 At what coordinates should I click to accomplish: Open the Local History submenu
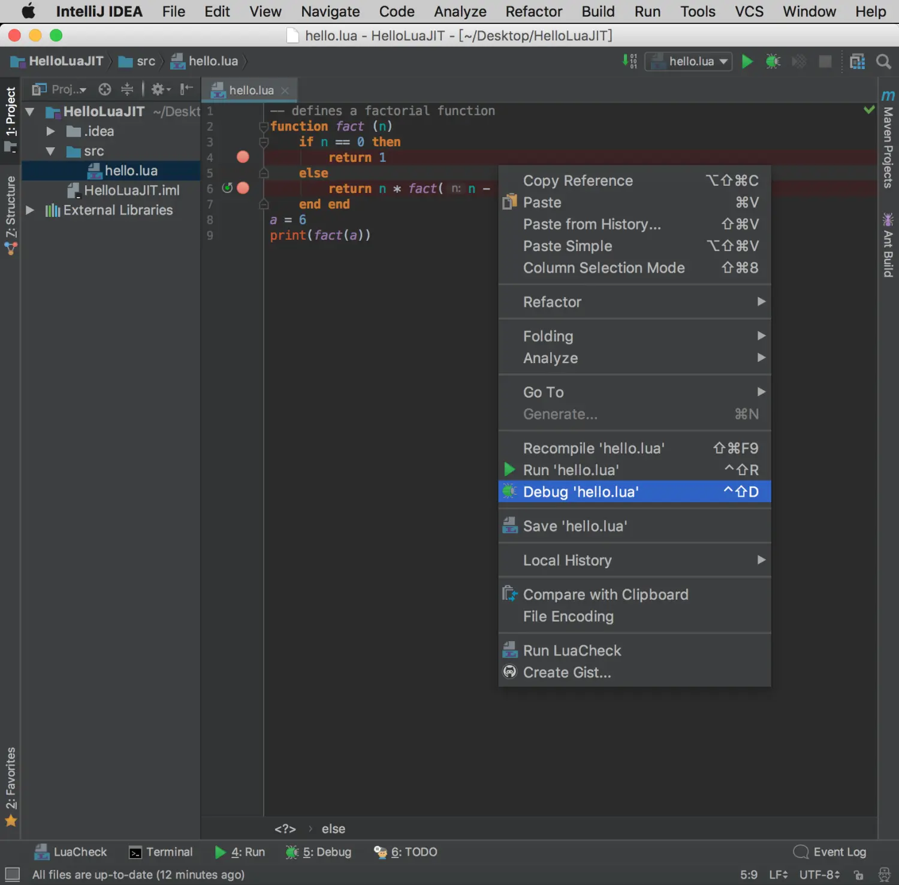pos(635,560)
